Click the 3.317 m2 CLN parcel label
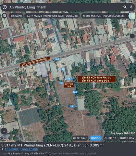The width and height of the screenshot is (136, 156). [69, 85]
